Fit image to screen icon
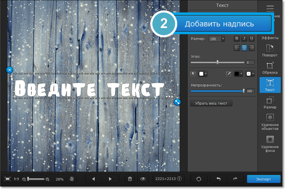Viewport: 285px width, 189px height. [x=7, y=179]
